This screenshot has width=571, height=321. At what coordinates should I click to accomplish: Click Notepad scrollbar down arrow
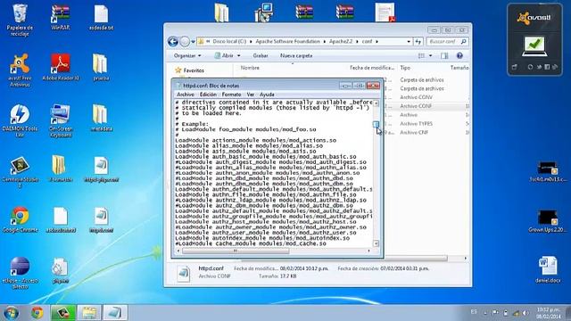pyautogui.click(x=376, y=243)
